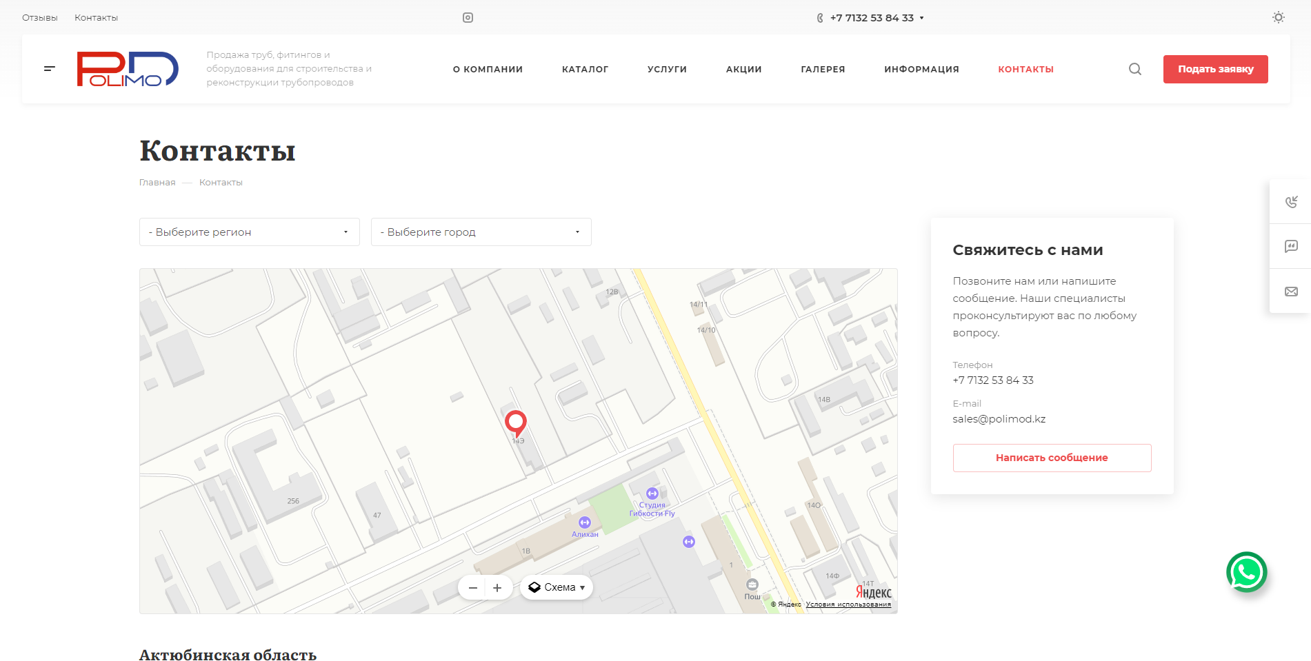
Task: Open the WhatsApp chat button
Action: click(1246, 572)
